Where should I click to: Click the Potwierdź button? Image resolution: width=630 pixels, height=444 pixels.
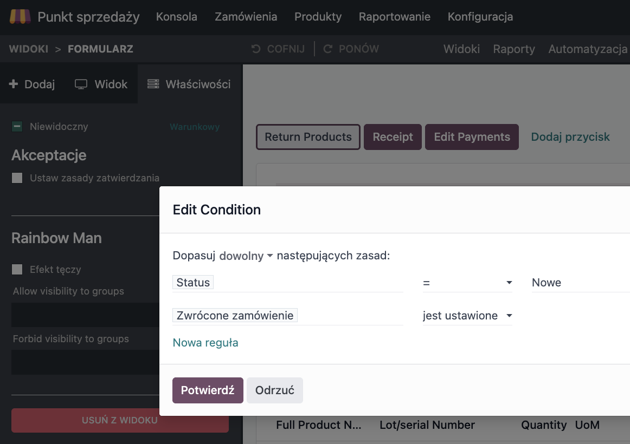pos(208,390)
